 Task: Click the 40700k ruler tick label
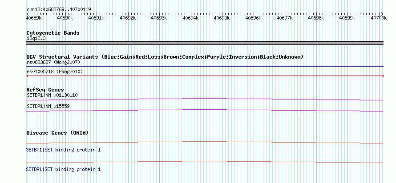point(379,18)
